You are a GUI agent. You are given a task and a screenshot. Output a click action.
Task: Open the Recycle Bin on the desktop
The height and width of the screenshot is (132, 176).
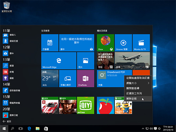[x=7, y=7]
